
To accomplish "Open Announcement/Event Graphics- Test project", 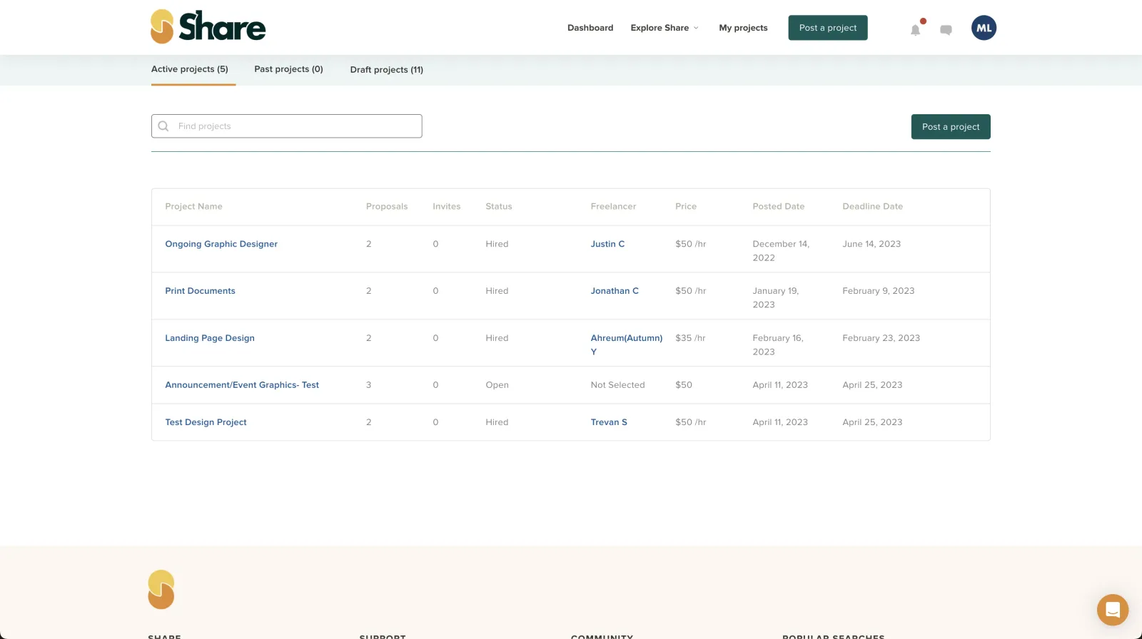I will 242,385.
